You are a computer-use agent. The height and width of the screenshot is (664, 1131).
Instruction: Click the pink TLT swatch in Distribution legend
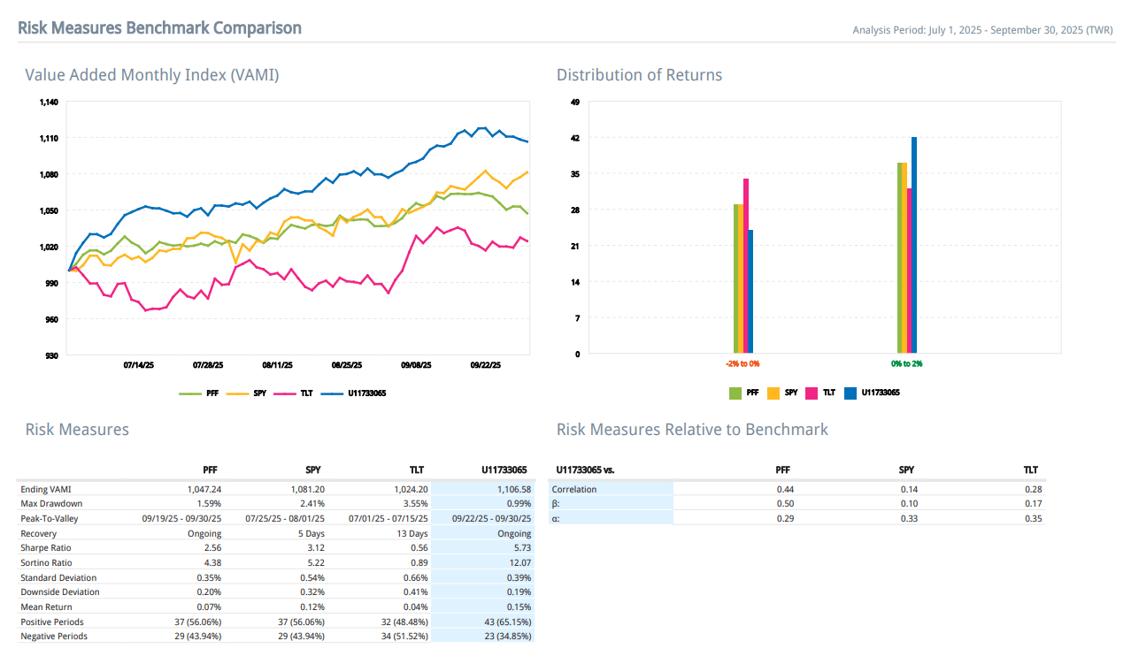click(812, 393)
